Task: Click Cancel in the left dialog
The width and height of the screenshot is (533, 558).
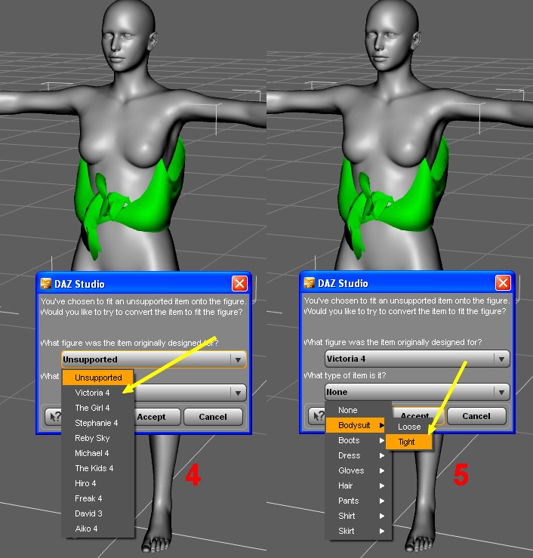Action: pos(213,417)
